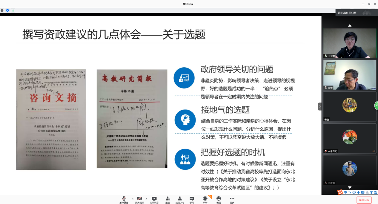Open the 聊天 chat panel
The image size is (378, 204).
[x=192, y=200]
